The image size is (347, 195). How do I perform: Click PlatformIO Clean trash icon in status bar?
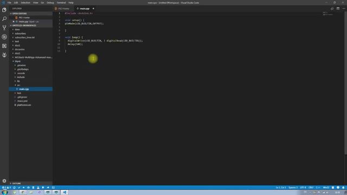(33, 187)
